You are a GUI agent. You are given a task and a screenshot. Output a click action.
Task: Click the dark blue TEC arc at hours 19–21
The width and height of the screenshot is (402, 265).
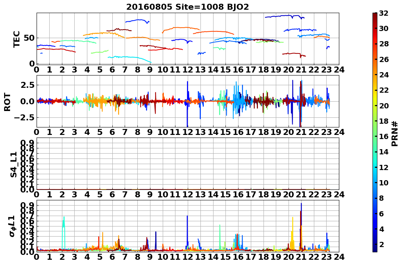pos(284,16)
